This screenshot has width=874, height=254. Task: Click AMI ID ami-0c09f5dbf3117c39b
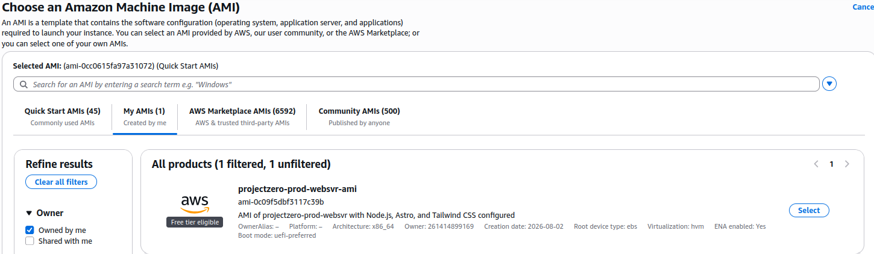pyautogui.click(x=281, y=202)
